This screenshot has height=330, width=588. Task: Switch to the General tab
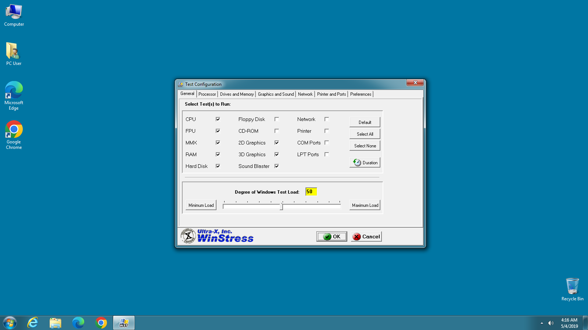coord(187,94)
